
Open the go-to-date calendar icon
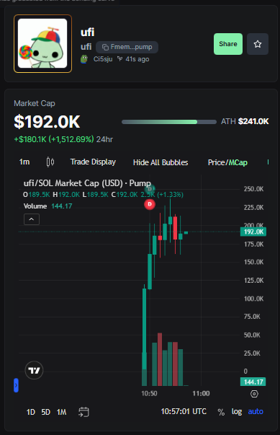point(83,412)
